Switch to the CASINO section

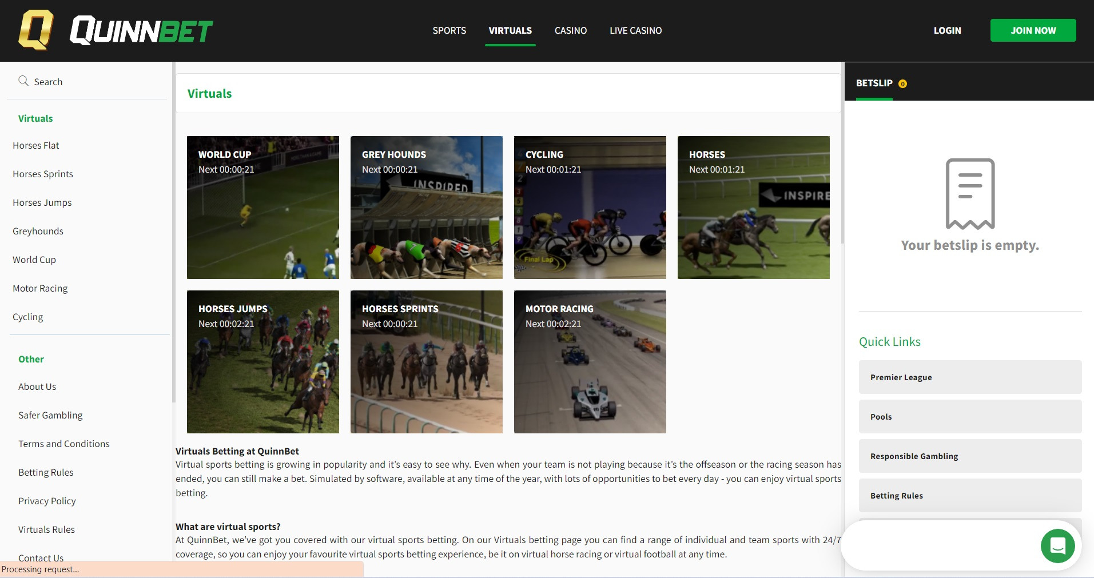[x=570, y=30]
